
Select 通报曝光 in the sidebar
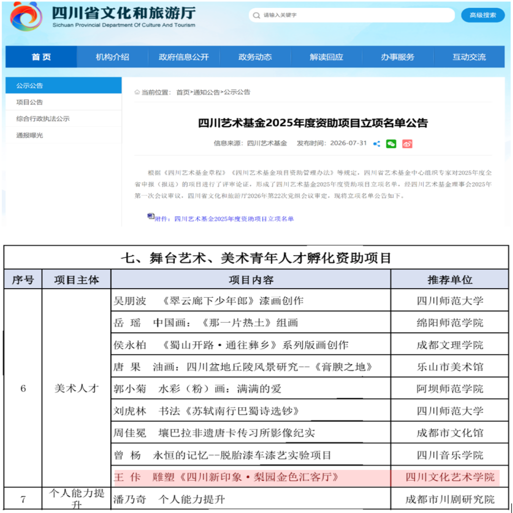click(63, 135)
